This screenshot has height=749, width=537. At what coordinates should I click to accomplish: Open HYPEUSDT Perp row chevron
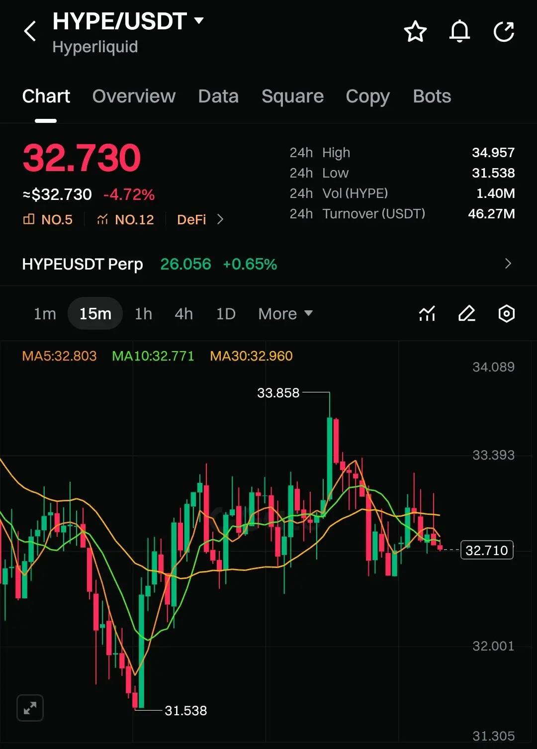click(x=508, y=264)
